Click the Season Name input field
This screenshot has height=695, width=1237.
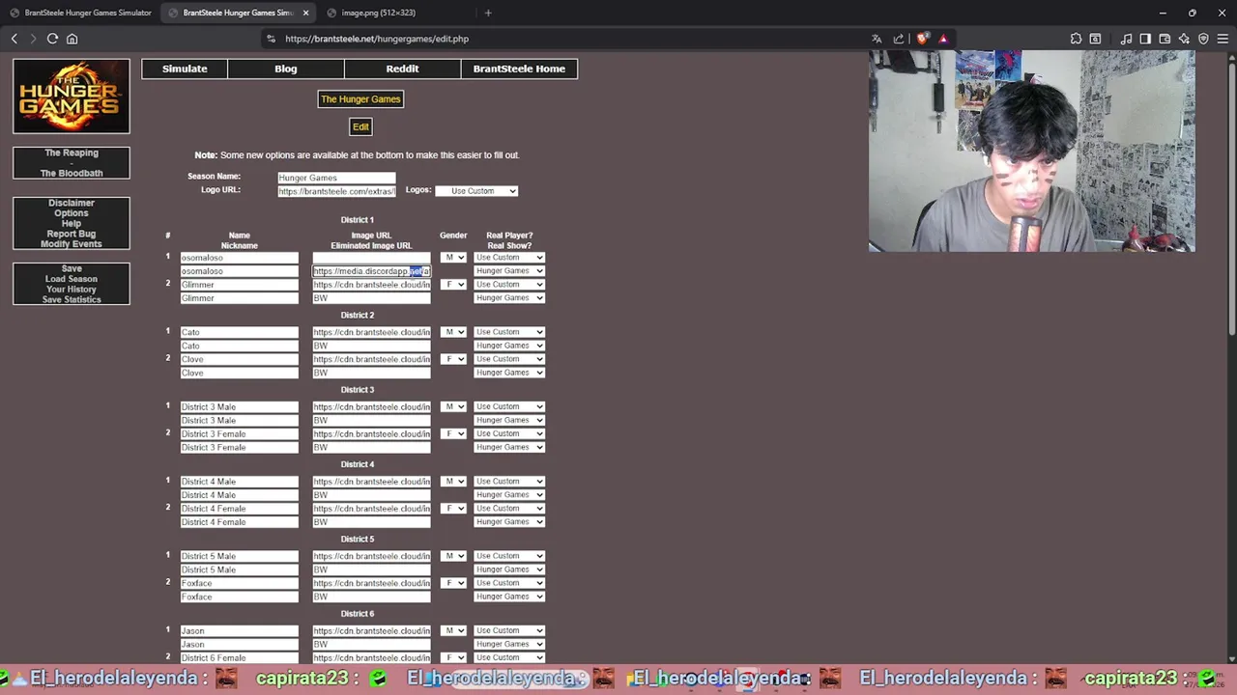pyautogui.click(x=336, y=178)
